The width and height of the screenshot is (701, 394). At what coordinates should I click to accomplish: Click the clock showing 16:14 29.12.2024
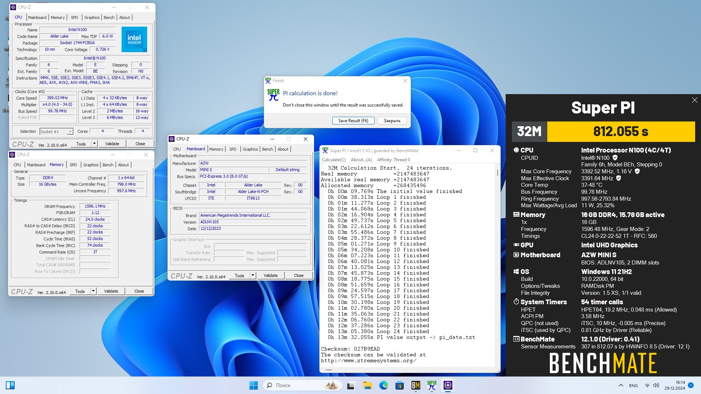point(675,385)
